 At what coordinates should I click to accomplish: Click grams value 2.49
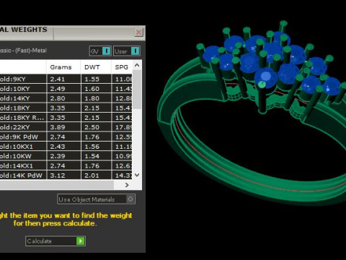click(58, 89)
